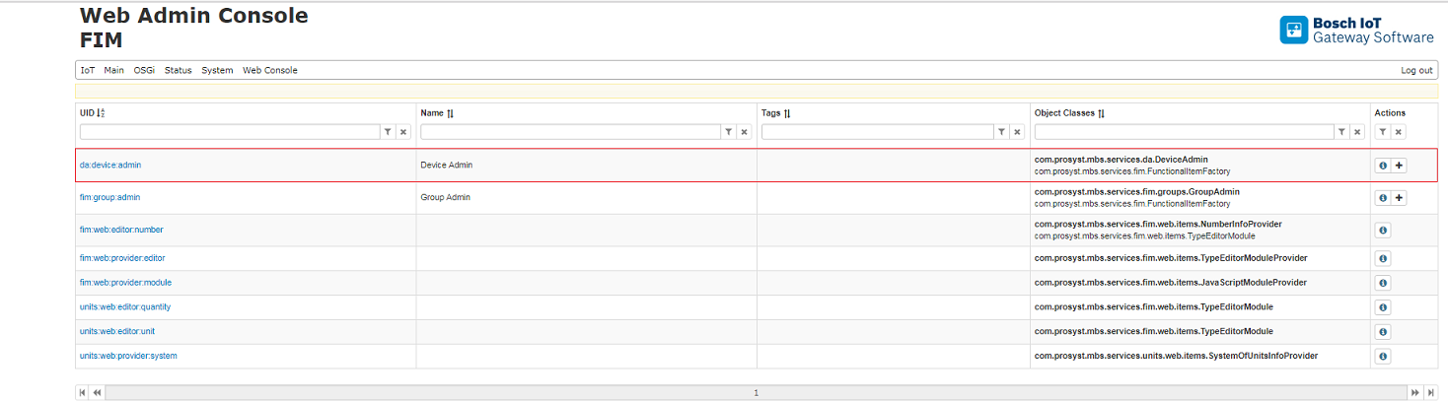The height and width of the screenshot is (402, 1448).
Task: Open the fim:web:provider:editor link
Action: click(x=122, y=258)
